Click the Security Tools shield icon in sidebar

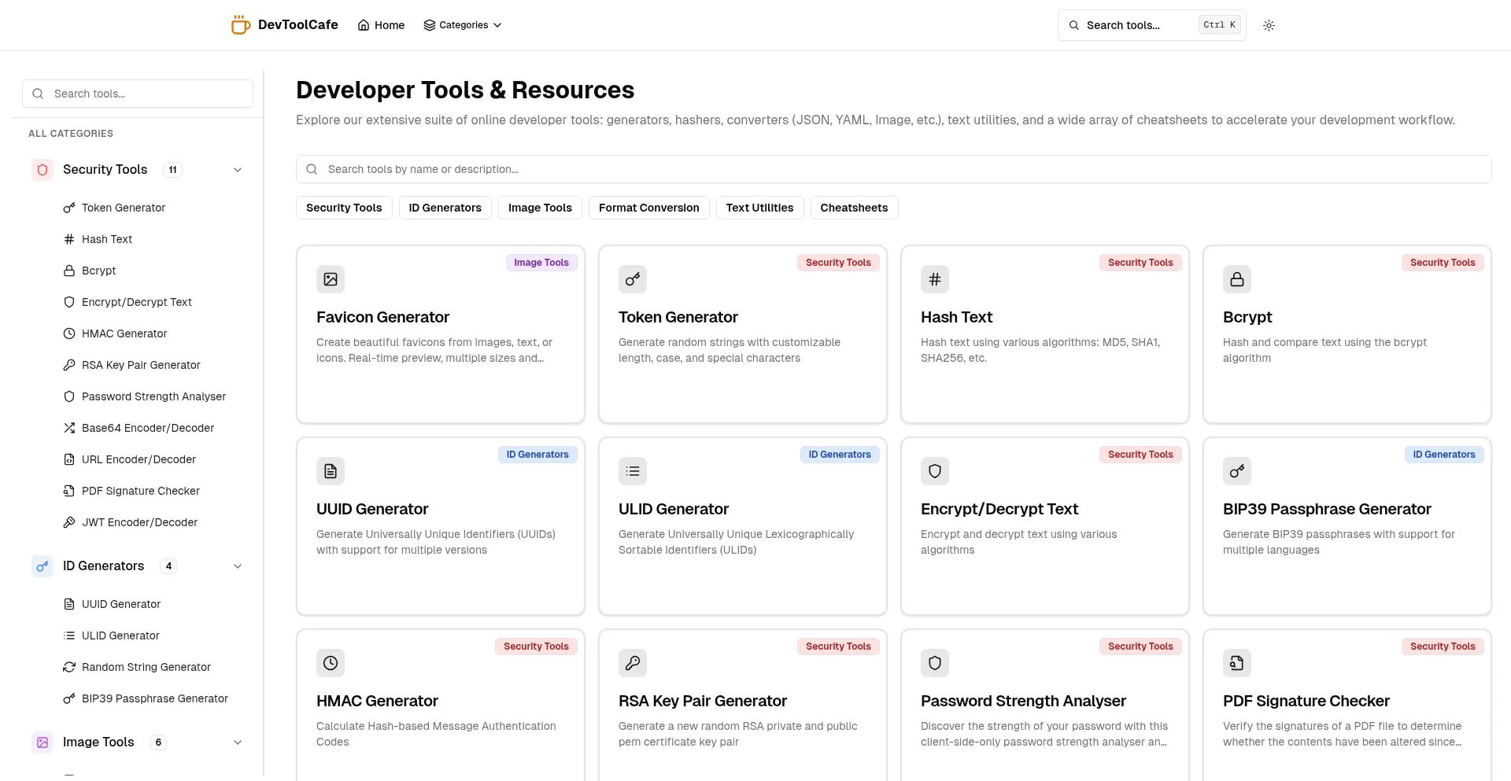point(42,170)
